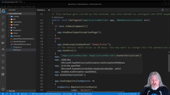170x95 pixels.
Task: Open the Edit menu
Action: click(5, 7)
